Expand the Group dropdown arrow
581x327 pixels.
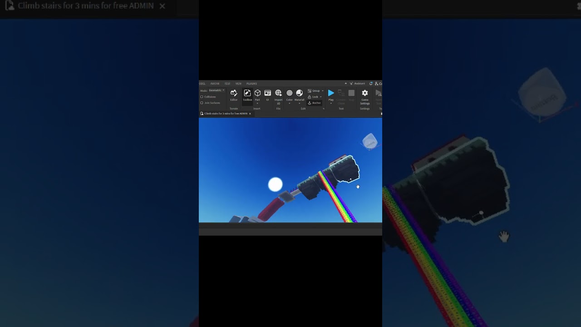(323, 91)
